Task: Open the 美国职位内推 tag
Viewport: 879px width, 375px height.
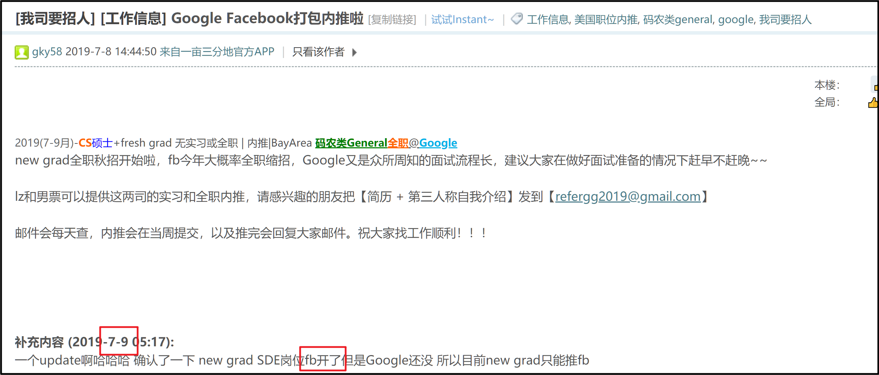Action: coord(606,20)
